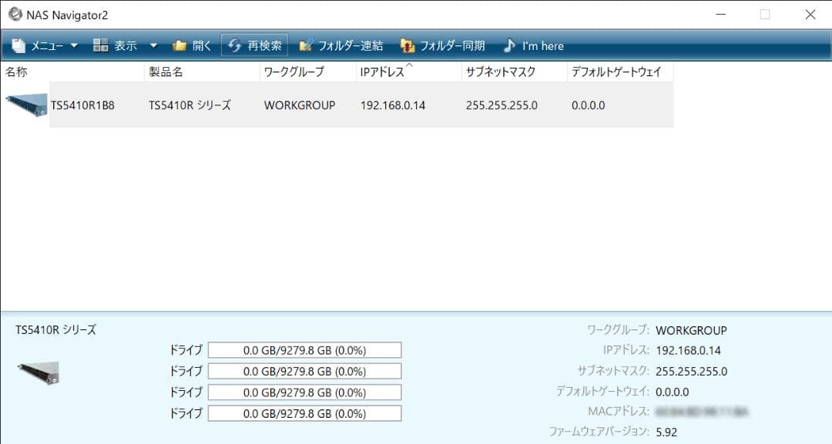Viewport: 832px width, 444px height.
Task: Click the WORKGROUP value in the details panel
Action: click(690, 330)
